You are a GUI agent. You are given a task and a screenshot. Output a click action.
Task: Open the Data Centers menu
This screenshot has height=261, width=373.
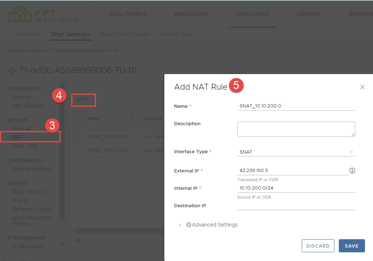click(128, 14)
